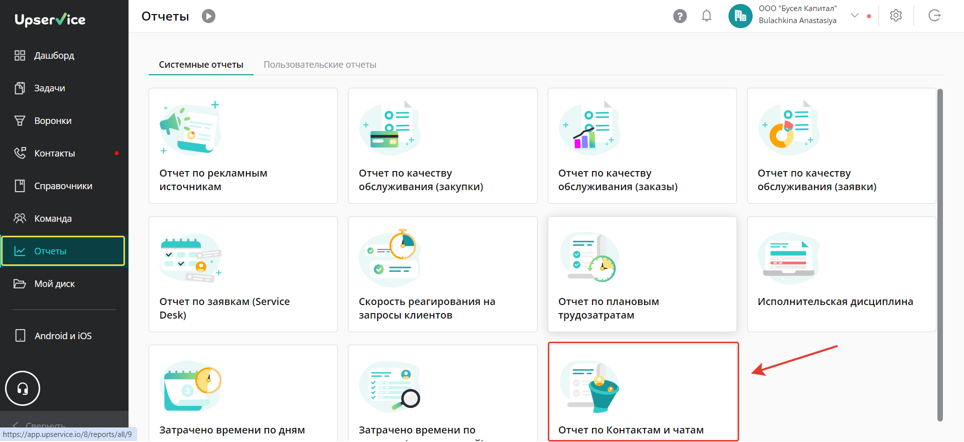Open Android и iOS link
The image size is (964, 442).
(x=63, y=336)
